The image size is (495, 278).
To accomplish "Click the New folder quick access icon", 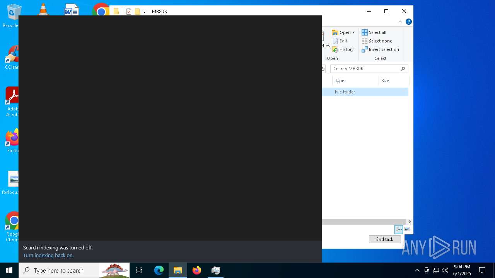I will tap(137, 12).
